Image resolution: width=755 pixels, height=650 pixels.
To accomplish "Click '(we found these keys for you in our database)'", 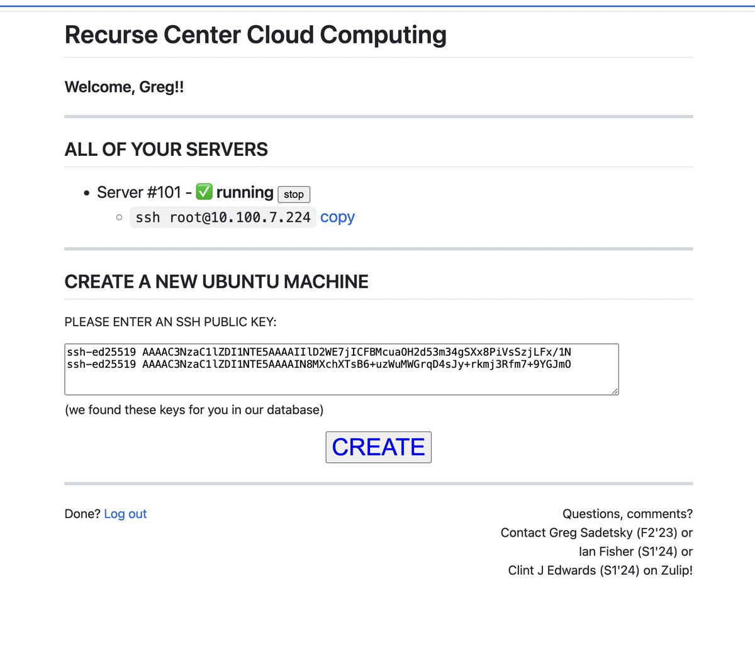I will [x=194, y=410].
